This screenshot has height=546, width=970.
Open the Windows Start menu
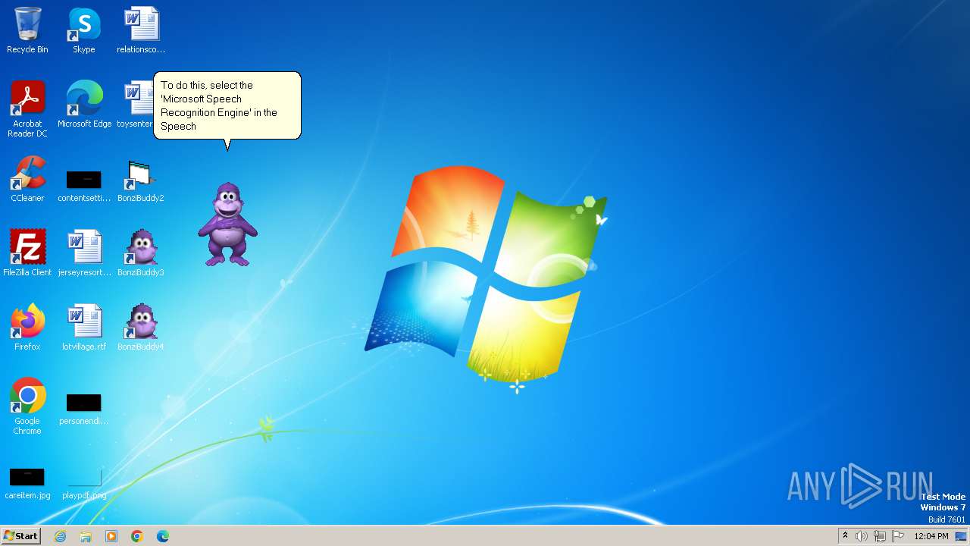20,535
